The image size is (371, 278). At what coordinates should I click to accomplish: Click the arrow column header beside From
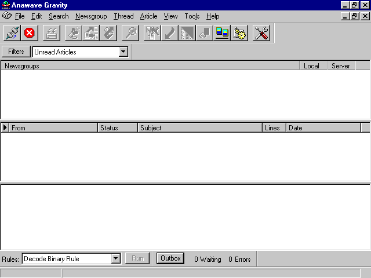point(5,128)
